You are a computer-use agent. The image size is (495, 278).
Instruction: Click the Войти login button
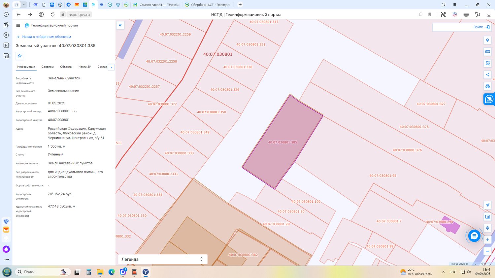point(481,27)
